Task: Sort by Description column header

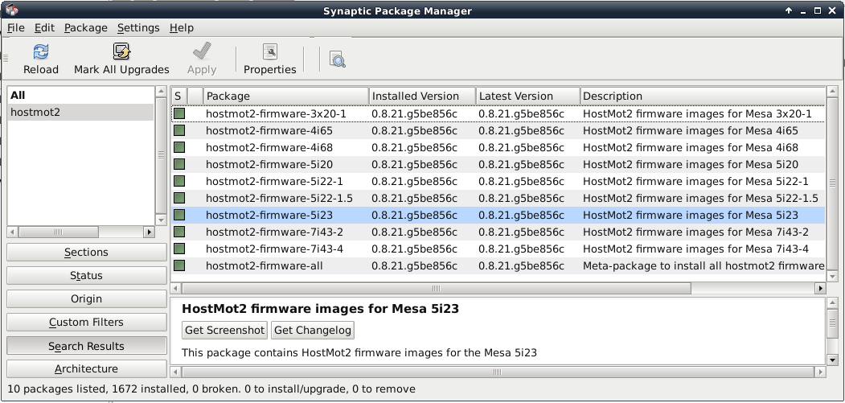Action: (703, 96)
